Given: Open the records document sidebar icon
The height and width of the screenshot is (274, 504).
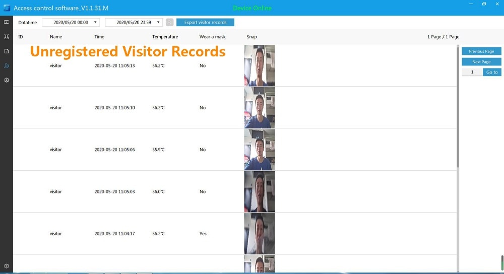Looking at the screenshot, I should click(x=6, y=51).
